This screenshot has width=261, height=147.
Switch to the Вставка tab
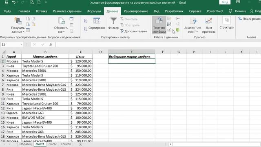point(42,11)
